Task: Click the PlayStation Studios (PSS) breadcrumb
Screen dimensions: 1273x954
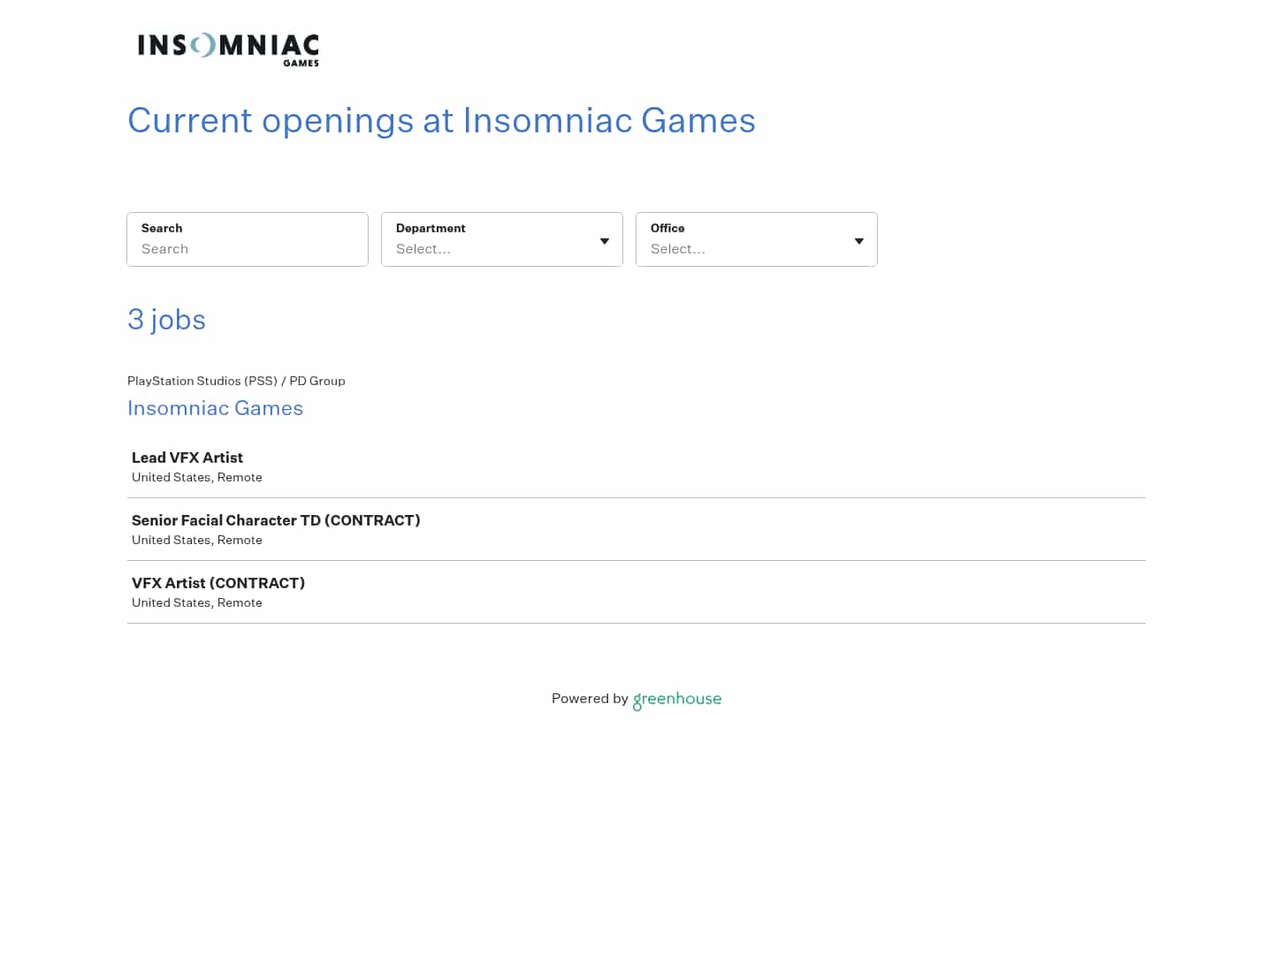Action: tap(202, 381)
